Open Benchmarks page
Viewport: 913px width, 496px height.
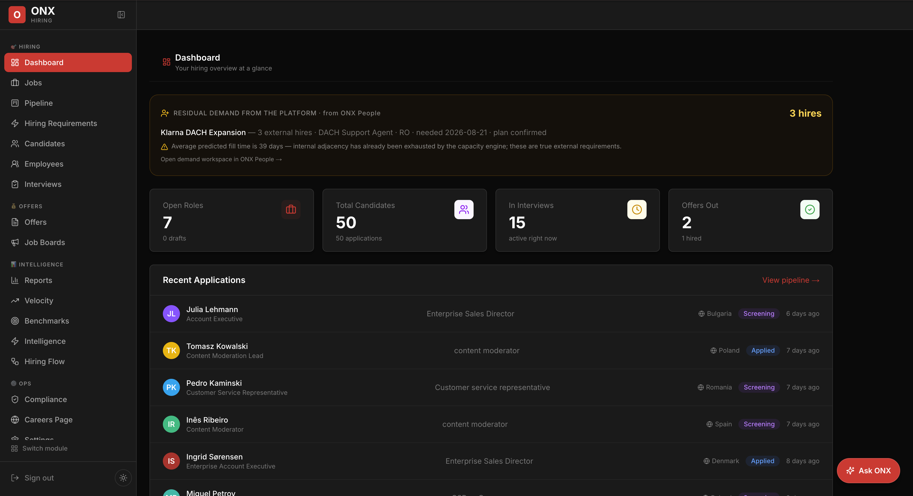pyautogui.click(x=68, y=321)
